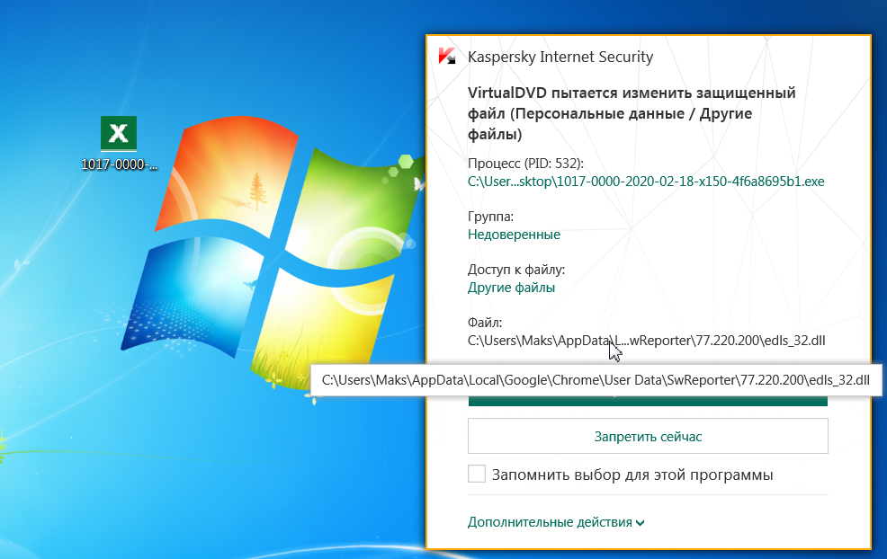Select the 1017-0000-... desktop icon label
The width and height of the screenshot is (887, 559).
[x=119, y=164]
